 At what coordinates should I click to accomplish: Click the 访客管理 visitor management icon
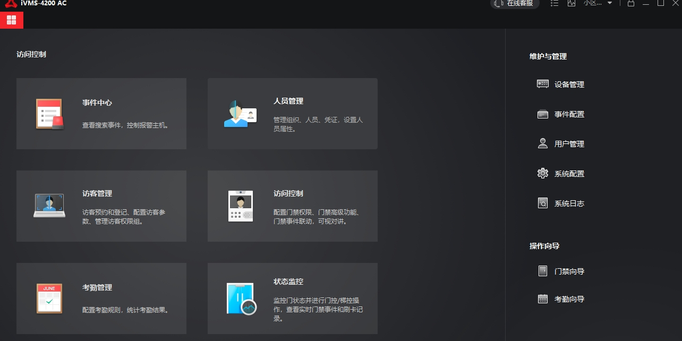point(49,206)
